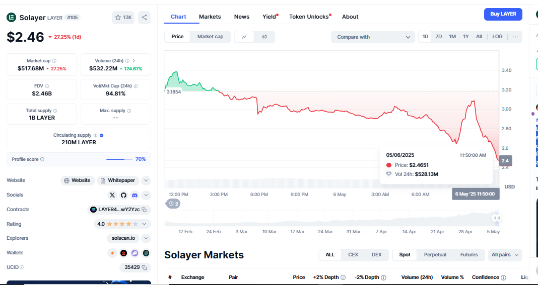This screenshot has height=285, width=538.
Task: Filter markets by Futures
Action: coord(469,255)
